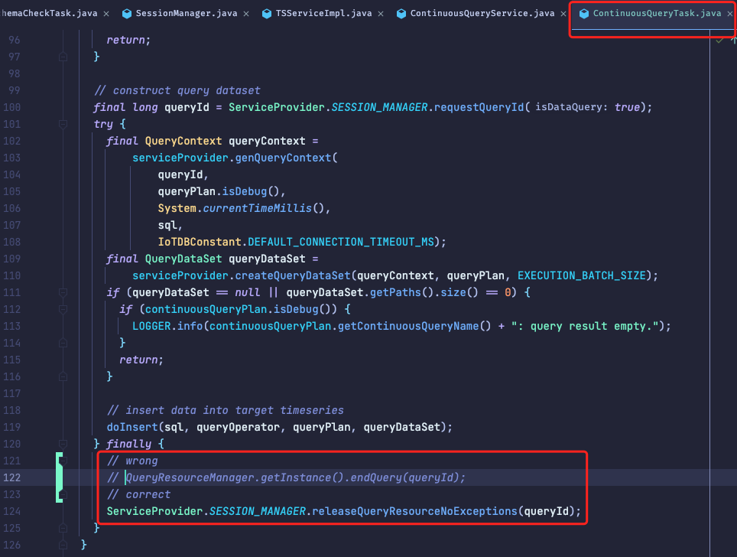Collapse the try block at line 101
Screen dimensions: 737x557
pos(63,124)
